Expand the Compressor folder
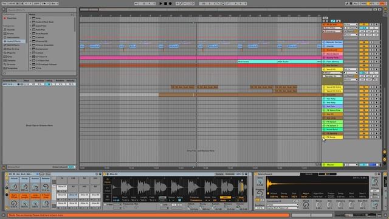 [30, 49]
